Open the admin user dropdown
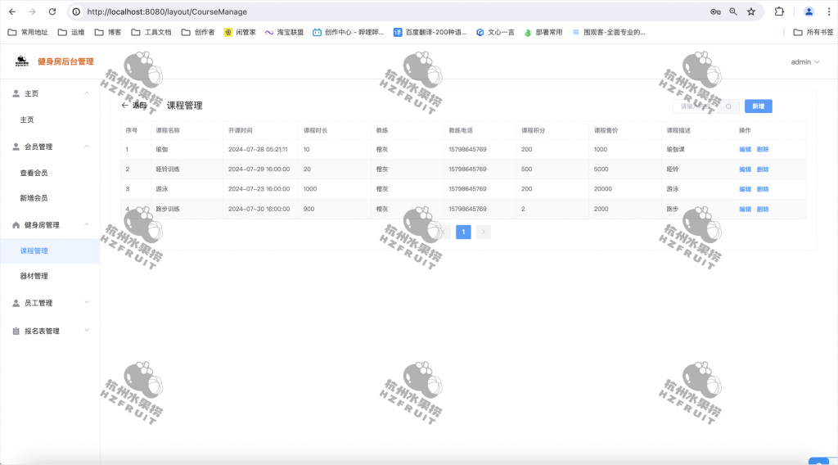 (x=805, y=62)
